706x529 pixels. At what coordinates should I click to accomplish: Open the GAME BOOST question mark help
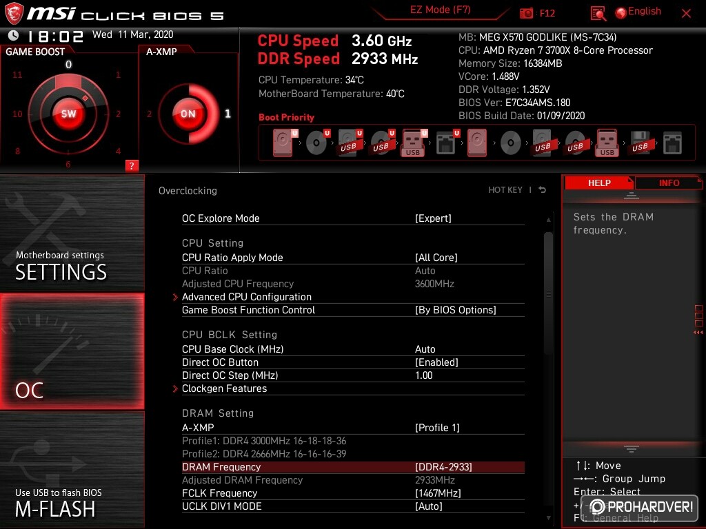pyautogui.click(x=132, y=165)
